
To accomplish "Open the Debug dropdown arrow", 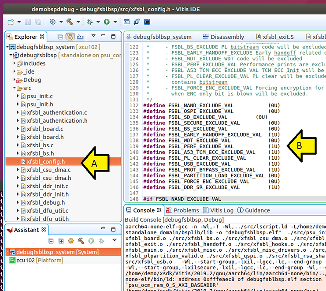I will [98, 22].
